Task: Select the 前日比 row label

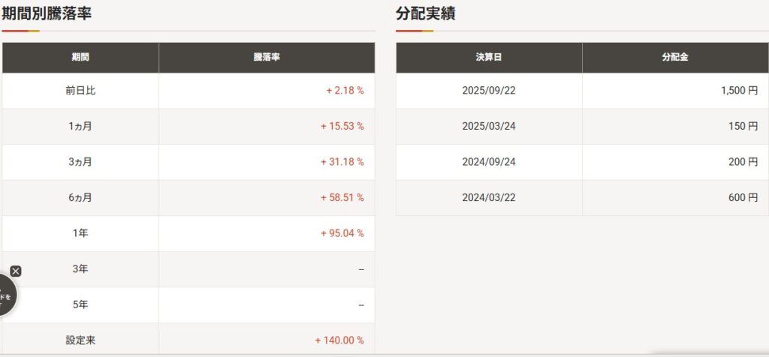Action: pos(80,91)
